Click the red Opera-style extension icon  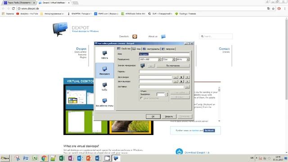pos(279,9)
